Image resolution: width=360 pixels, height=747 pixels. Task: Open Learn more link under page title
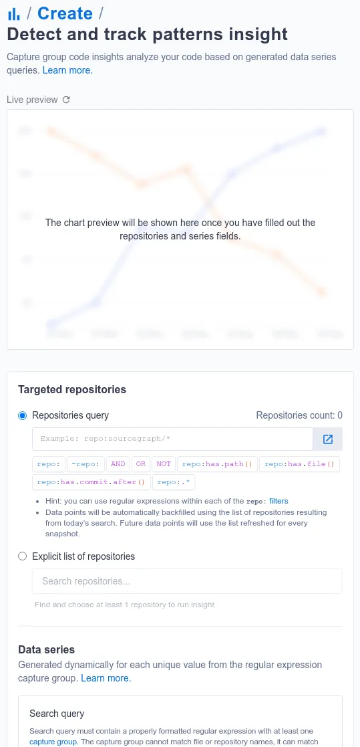67,70
